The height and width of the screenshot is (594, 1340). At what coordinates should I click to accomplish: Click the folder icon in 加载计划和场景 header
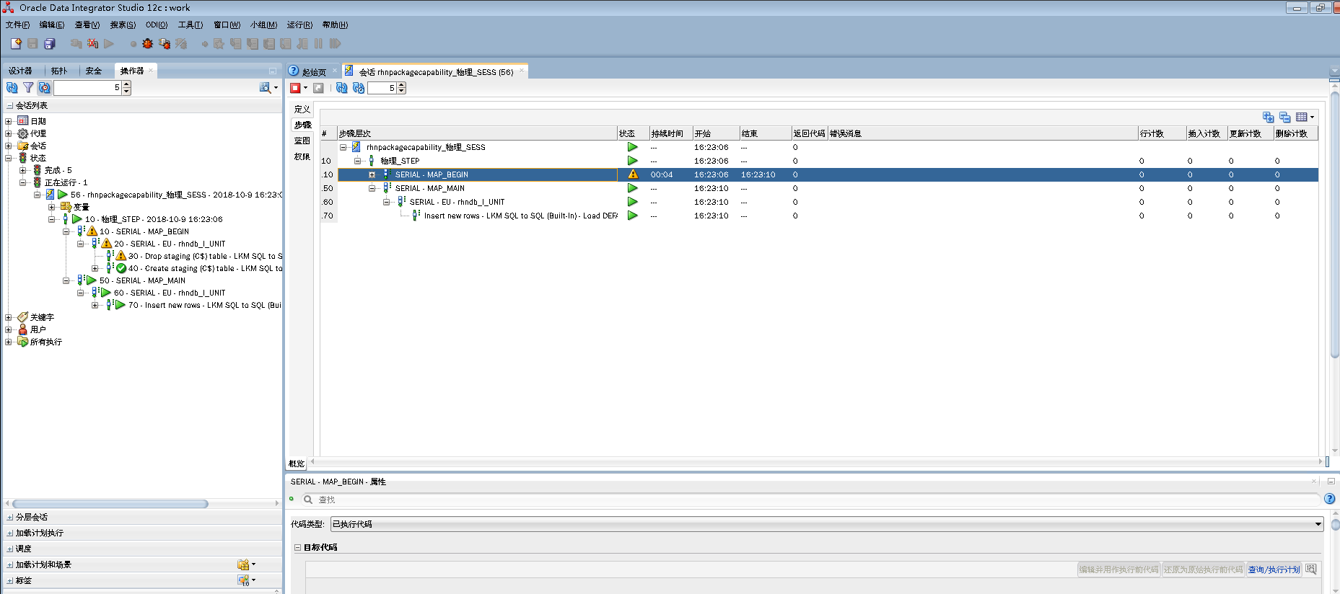click(244, 564)
